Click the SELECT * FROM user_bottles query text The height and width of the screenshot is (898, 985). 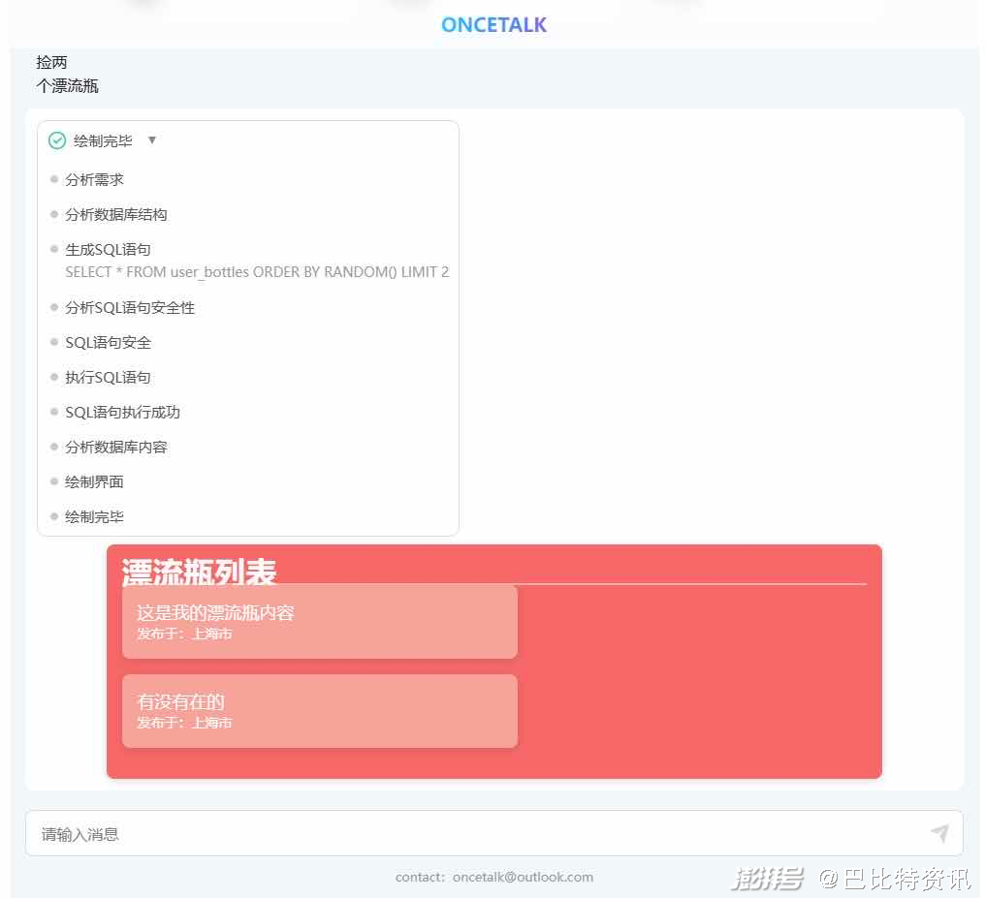(257, 272)
